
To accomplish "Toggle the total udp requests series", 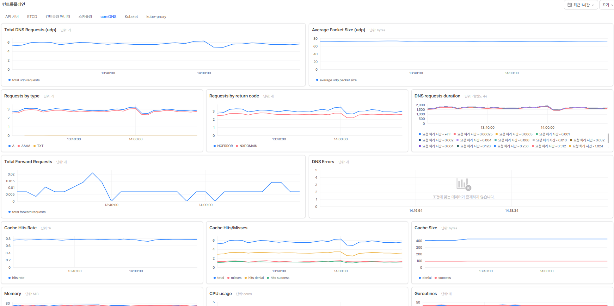I will (x=24, y=80).
